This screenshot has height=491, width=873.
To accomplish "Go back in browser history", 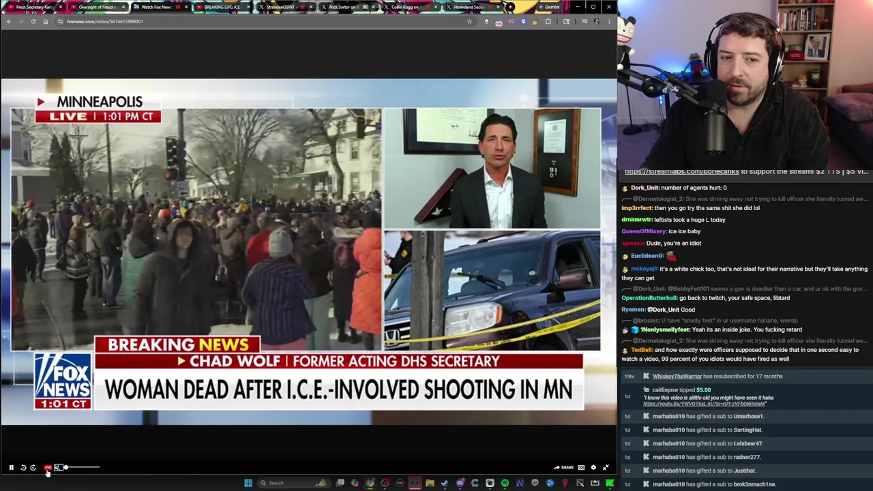I will 8,21.
